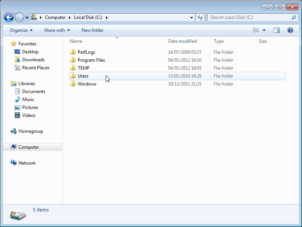
Task: Open the recent pages dropdown arrow
Action: coord(27,17)
